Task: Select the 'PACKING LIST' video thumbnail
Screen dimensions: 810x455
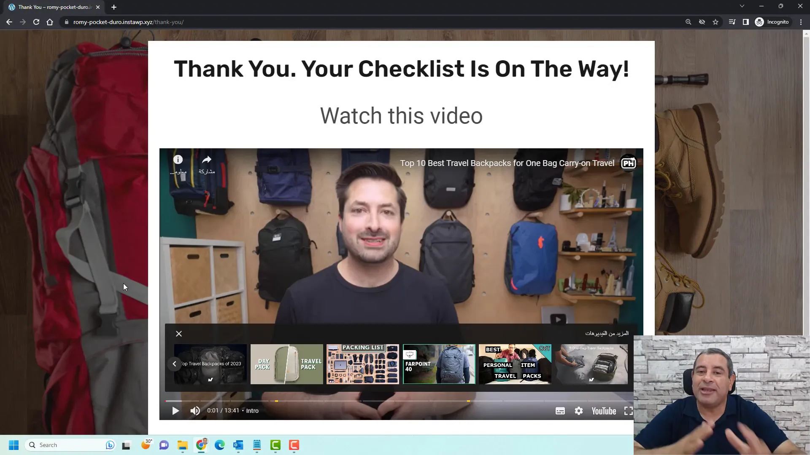Action: (363, 364)
